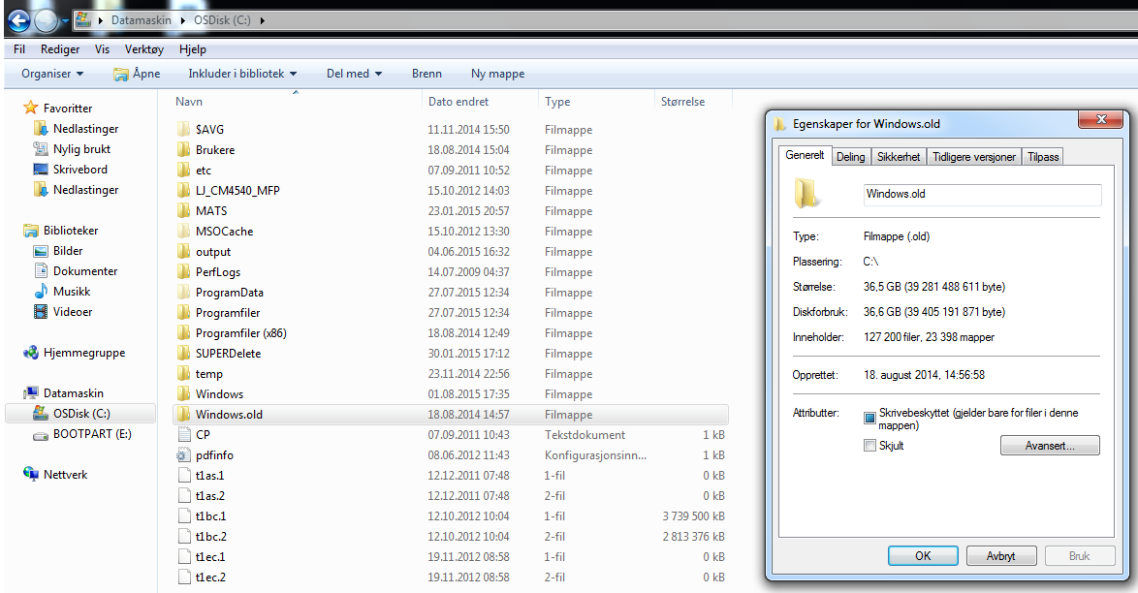Switch to the Sikkerhet tab
The image size is (1138, 593).
click(x=899, y=157)
